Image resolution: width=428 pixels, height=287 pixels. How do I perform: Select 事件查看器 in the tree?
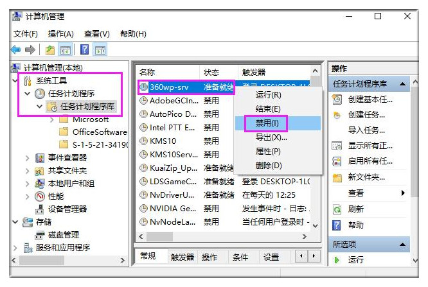click(67, 158)
